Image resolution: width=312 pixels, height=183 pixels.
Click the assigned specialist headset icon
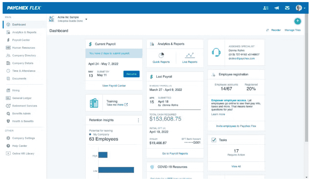(216, 52)
